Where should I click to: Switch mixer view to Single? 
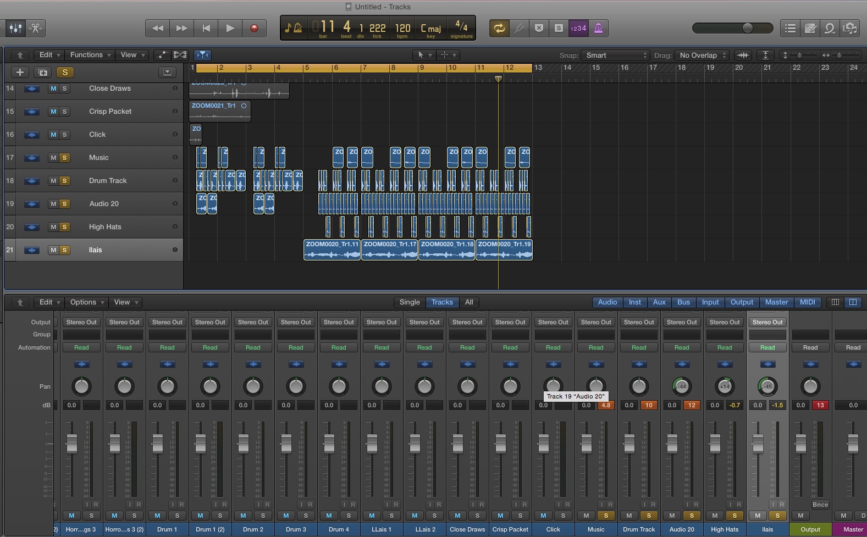[410, 302]
